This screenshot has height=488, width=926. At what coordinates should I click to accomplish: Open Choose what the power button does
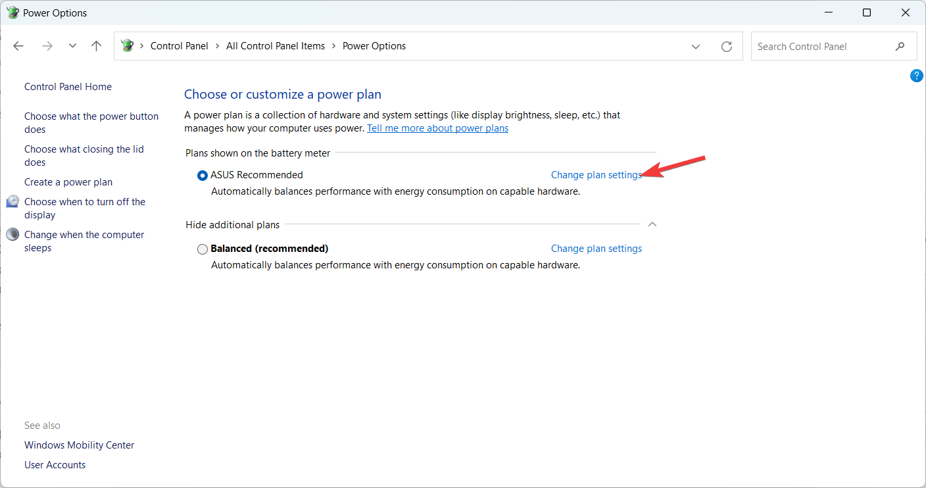click(x=91, y=123)
